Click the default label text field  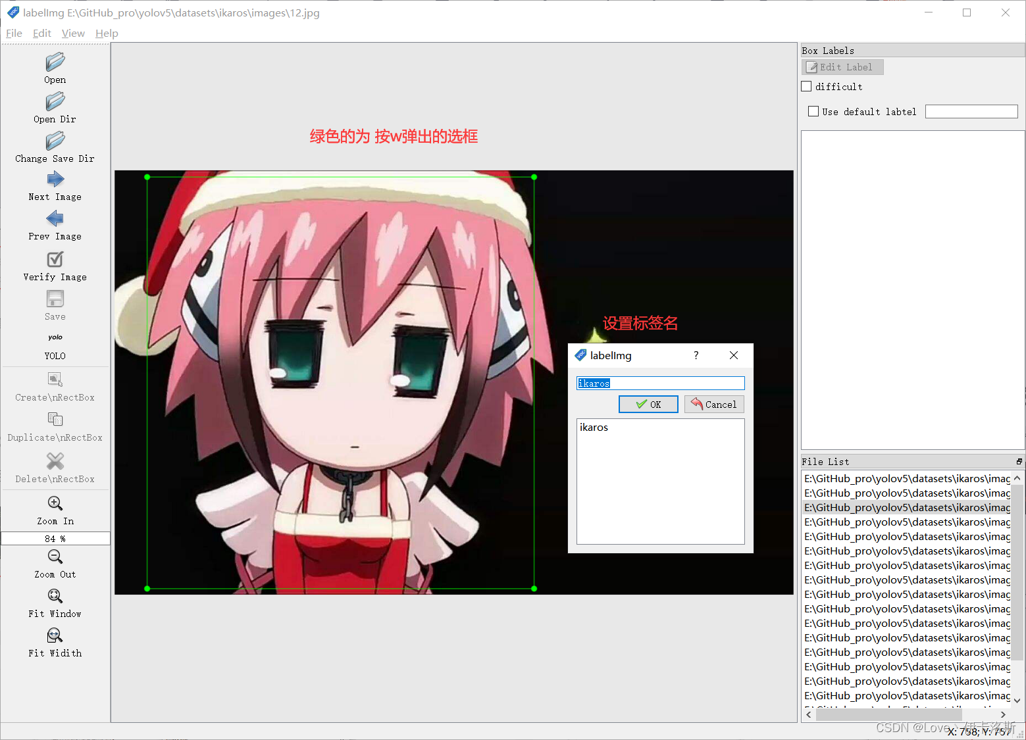pyautogui.click(x=971, y=112)
